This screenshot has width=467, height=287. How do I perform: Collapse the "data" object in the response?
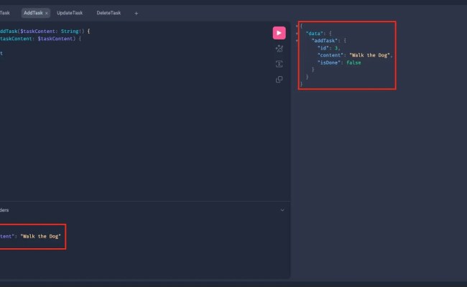297,34
